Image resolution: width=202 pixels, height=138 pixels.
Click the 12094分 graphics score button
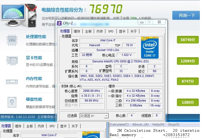[x=188, y=61]
